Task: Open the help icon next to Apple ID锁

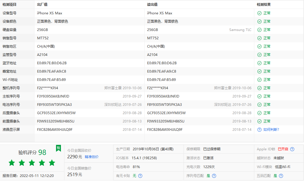Action: (292, 149)
